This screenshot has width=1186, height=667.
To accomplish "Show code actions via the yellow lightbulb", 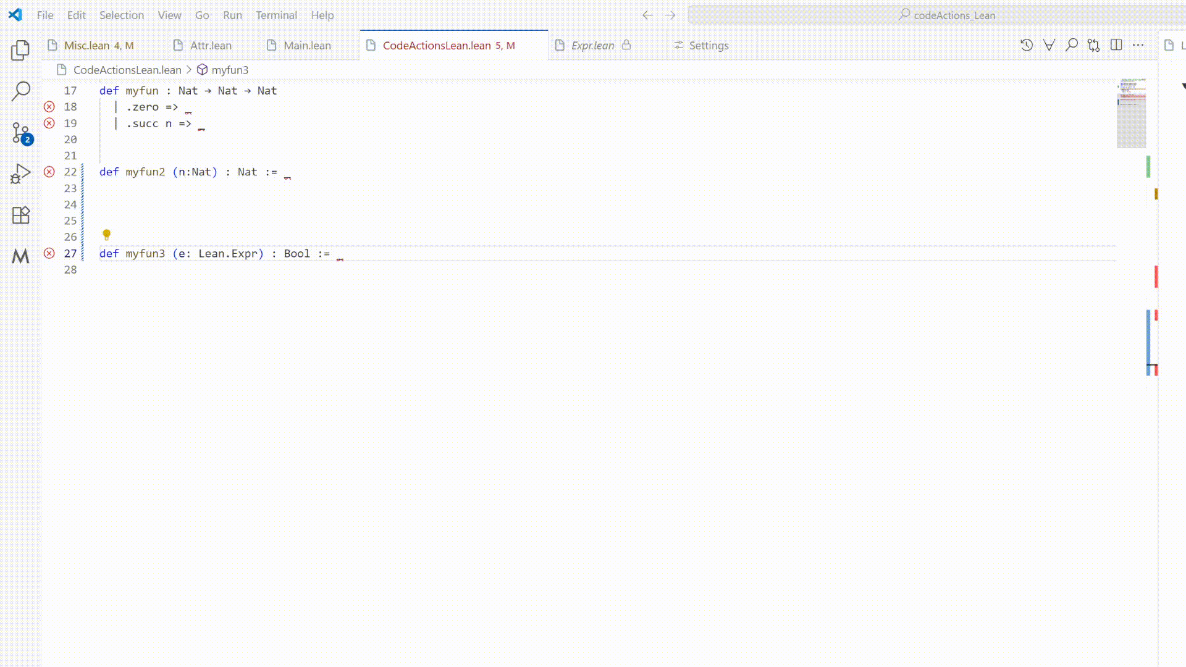I will tap(106, 235).
